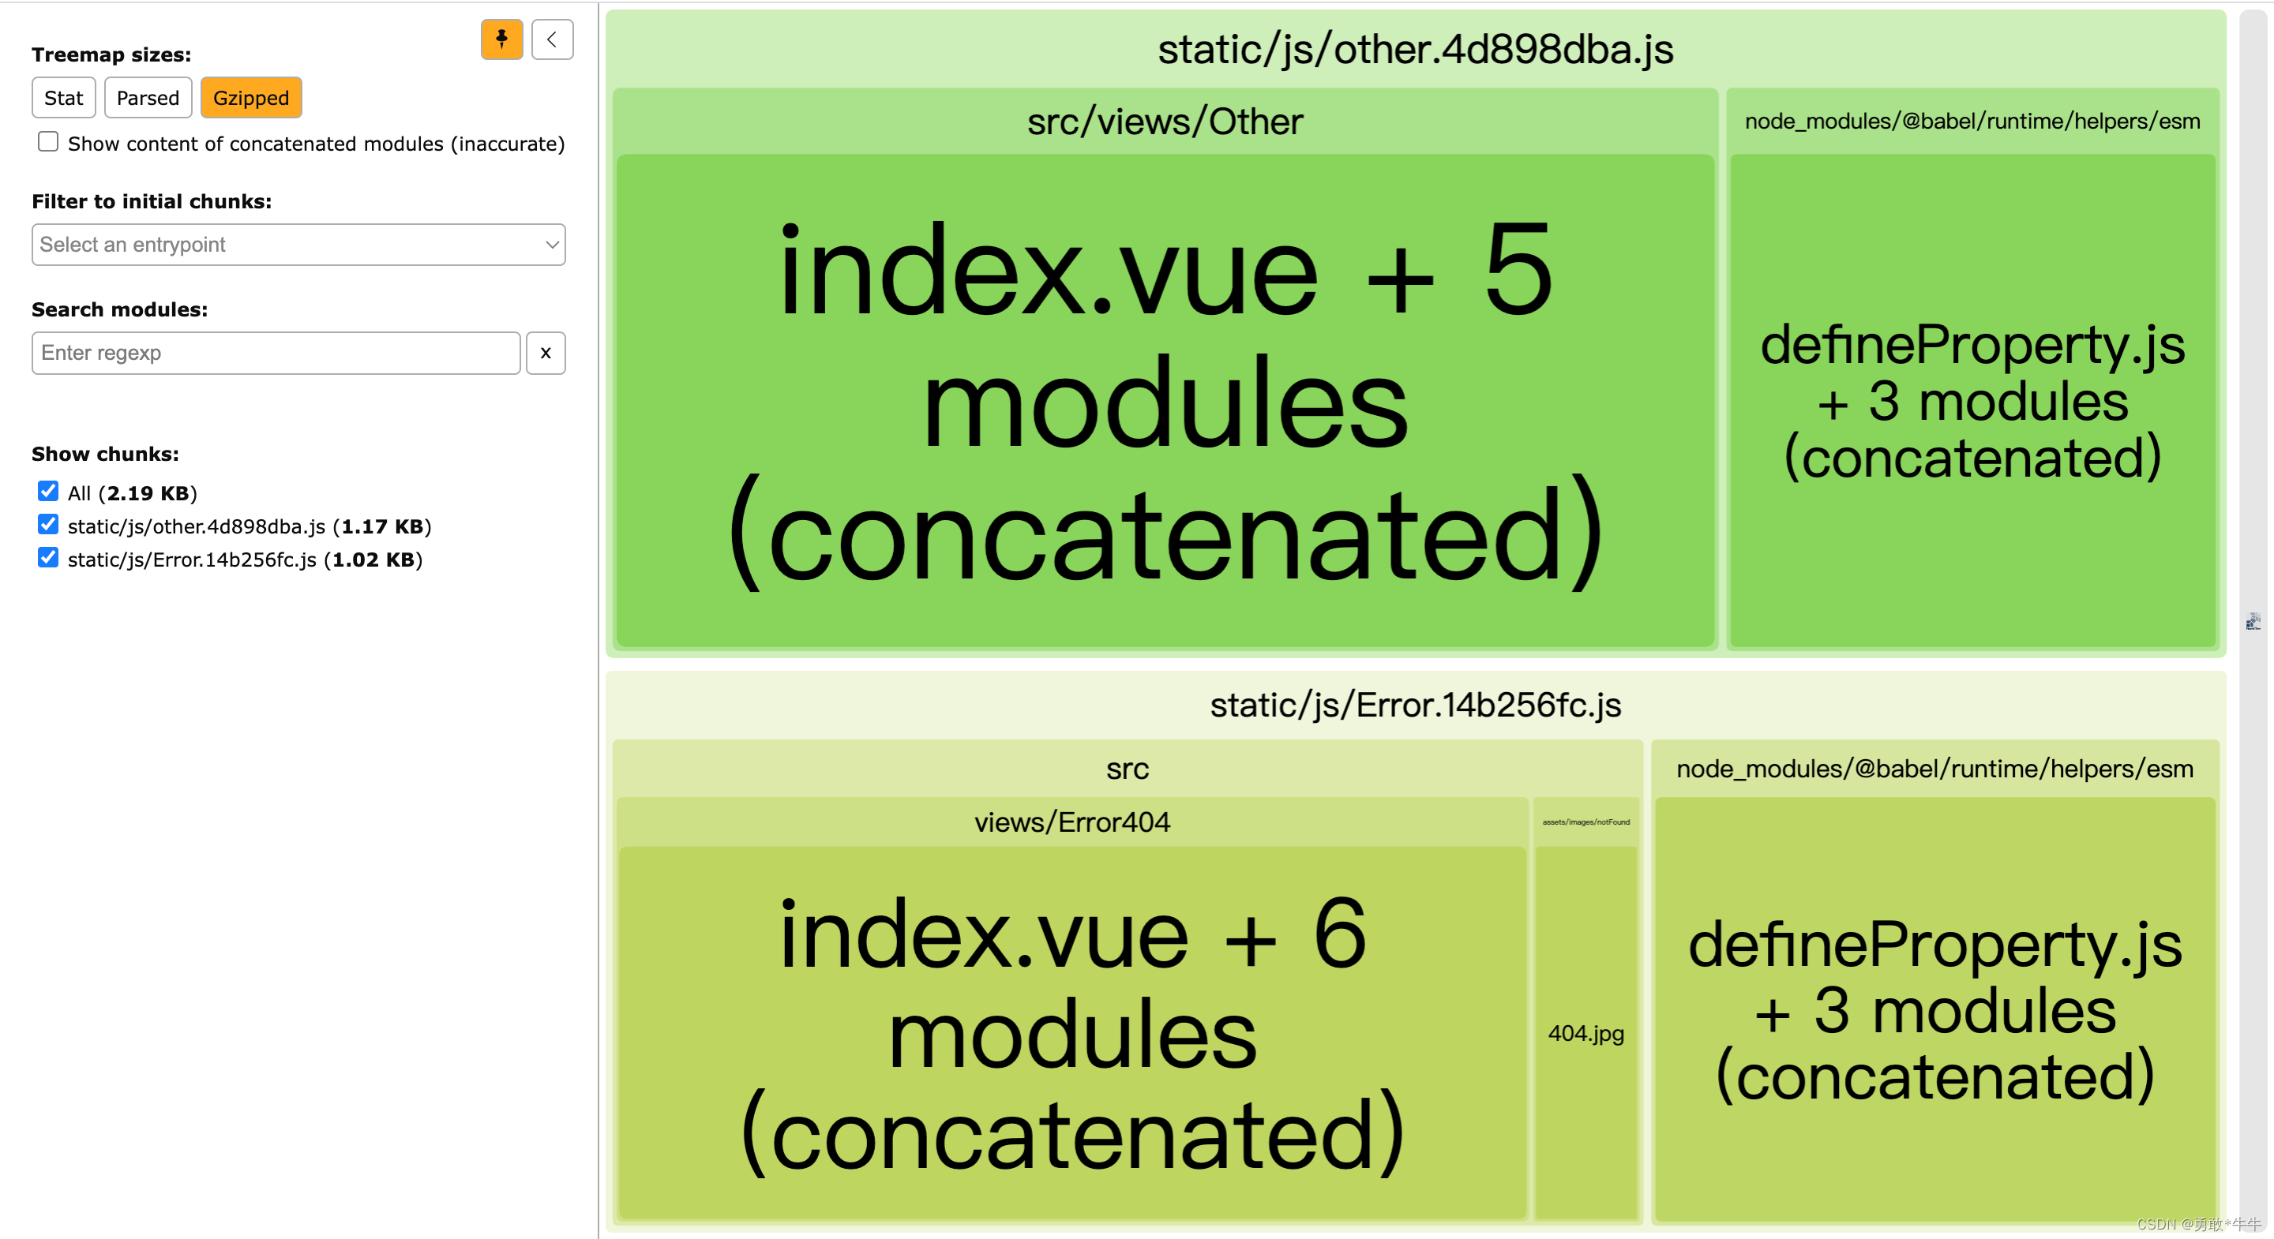
Task: Select the Stat treemap size view
Action: click(64, 96)
